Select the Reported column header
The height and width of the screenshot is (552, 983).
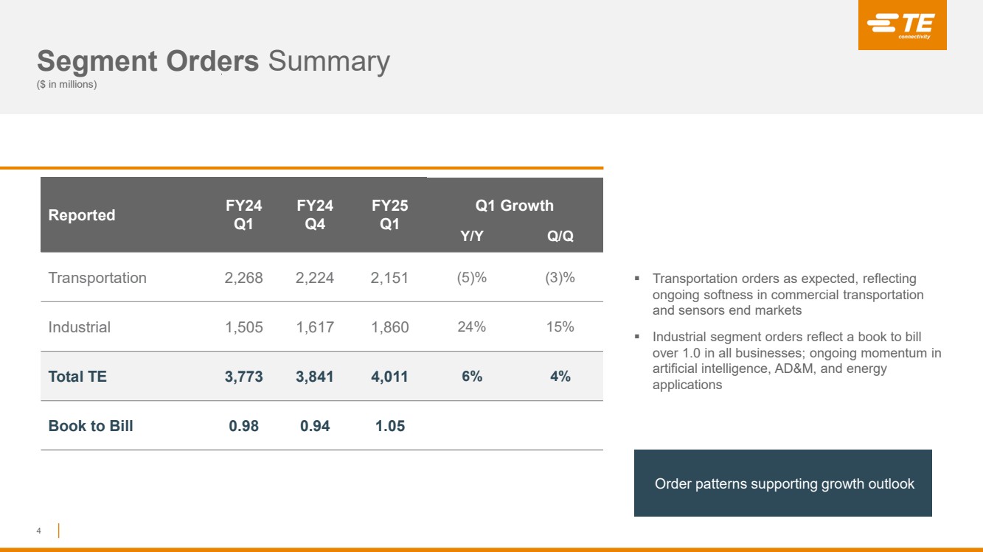[82, 215]
